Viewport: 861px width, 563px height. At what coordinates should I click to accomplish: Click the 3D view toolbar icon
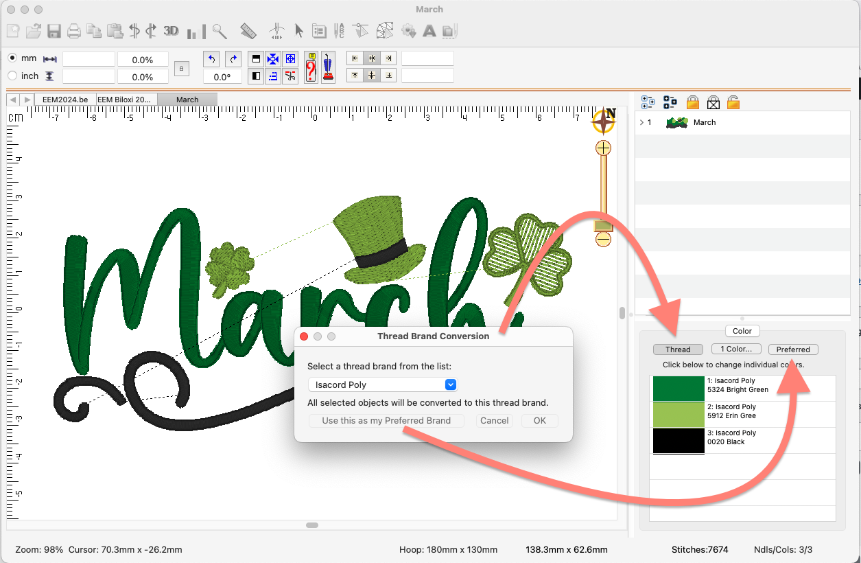click(x=171, y=31)
